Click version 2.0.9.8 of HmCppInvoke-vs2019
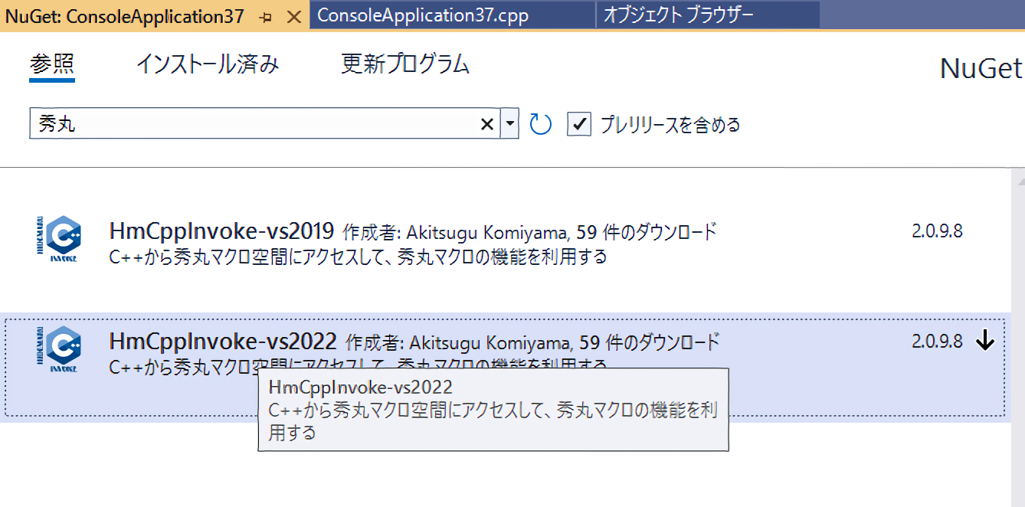1025x507 pixels. pyautogui.click(x=937, y=232)
